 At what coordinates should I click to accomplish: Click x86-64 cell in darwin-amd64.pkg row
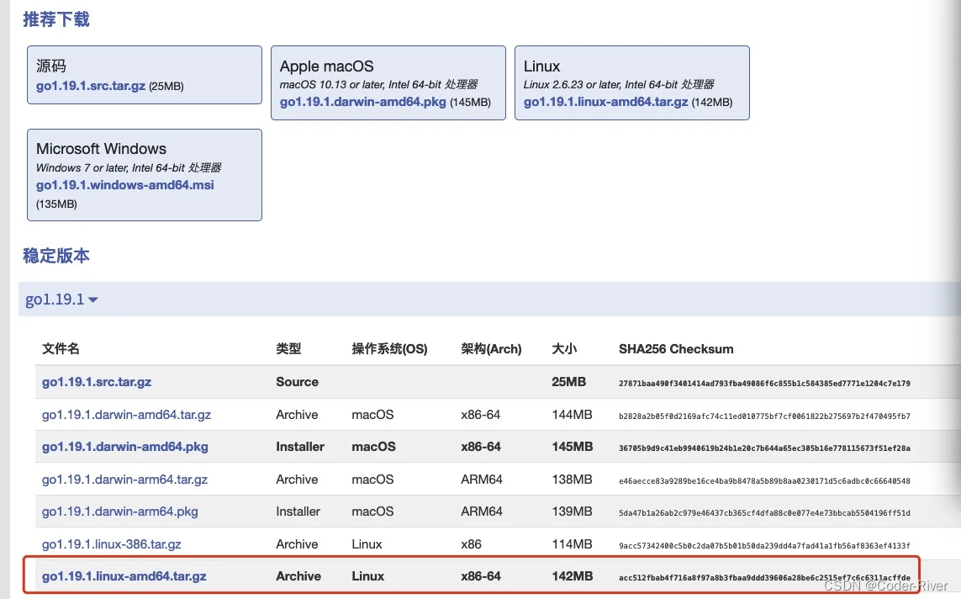coord(481,447)
